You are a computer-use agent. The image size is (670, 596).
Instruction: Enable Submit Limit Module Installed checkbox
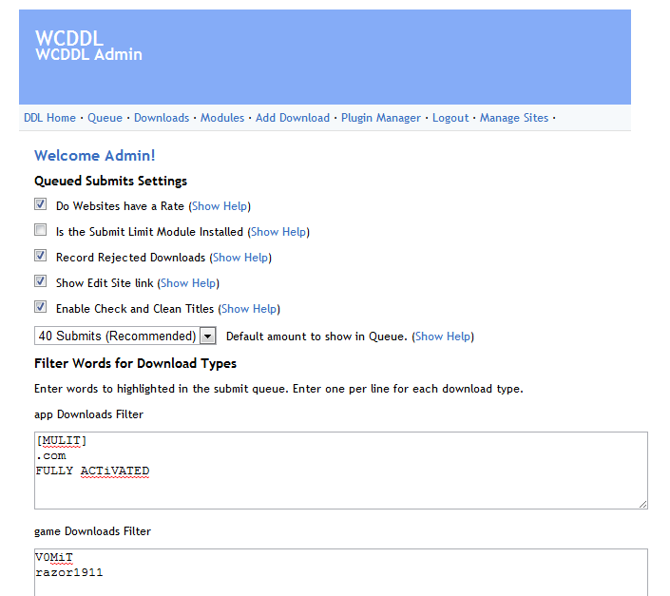[x=41, y=230]
